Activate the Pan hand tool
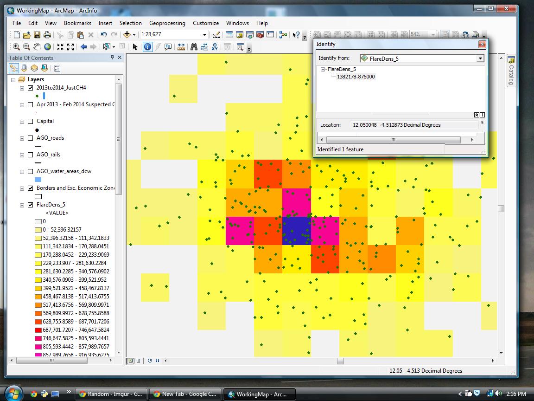The width and height of the screenshot is (534, 401). [x=37, y=47]
